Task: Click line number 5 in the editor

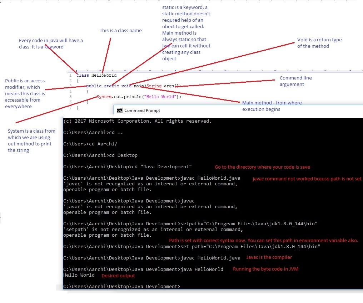Action: 70,97
